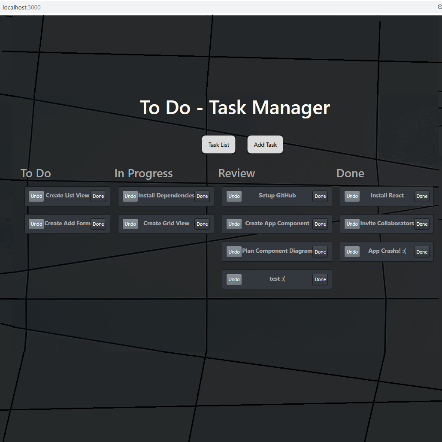Undo the Plan Component Diagram task
The image size is (442, 442).
pos(234,251)
